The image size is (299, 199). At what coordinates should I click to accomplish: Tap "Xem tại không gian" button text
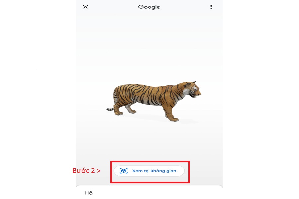[154, 171]
